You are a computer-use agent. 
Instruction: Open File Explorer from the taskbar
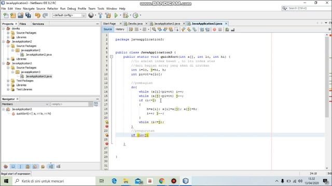tap(126, 181)
